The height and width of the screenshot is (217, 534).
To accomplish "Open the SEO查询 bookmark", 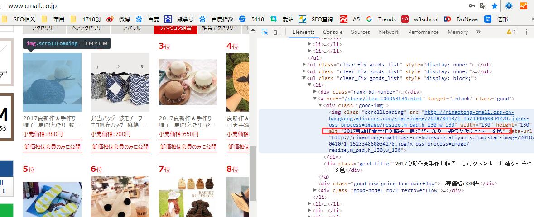I will [316, 19].
